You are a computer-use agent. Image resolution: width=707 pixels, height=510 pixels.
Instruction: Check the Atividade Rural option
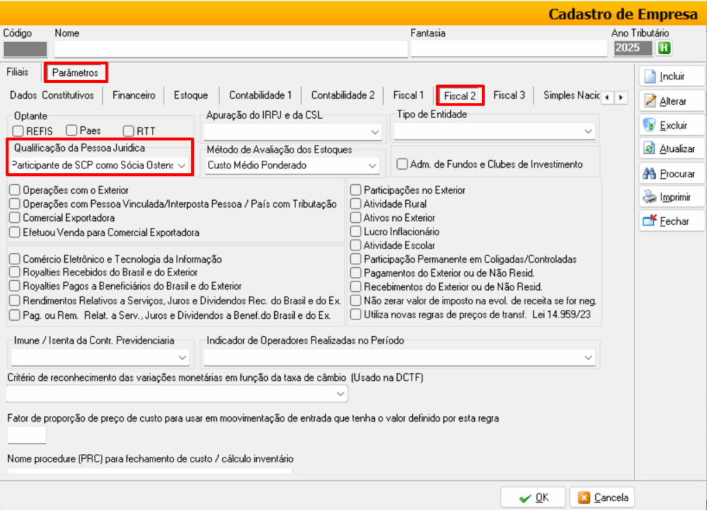pos(356,204)
